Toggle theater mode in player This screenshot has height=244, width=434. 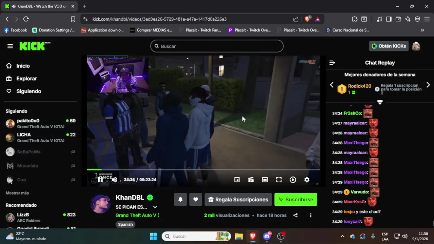[x=265, y=180]
